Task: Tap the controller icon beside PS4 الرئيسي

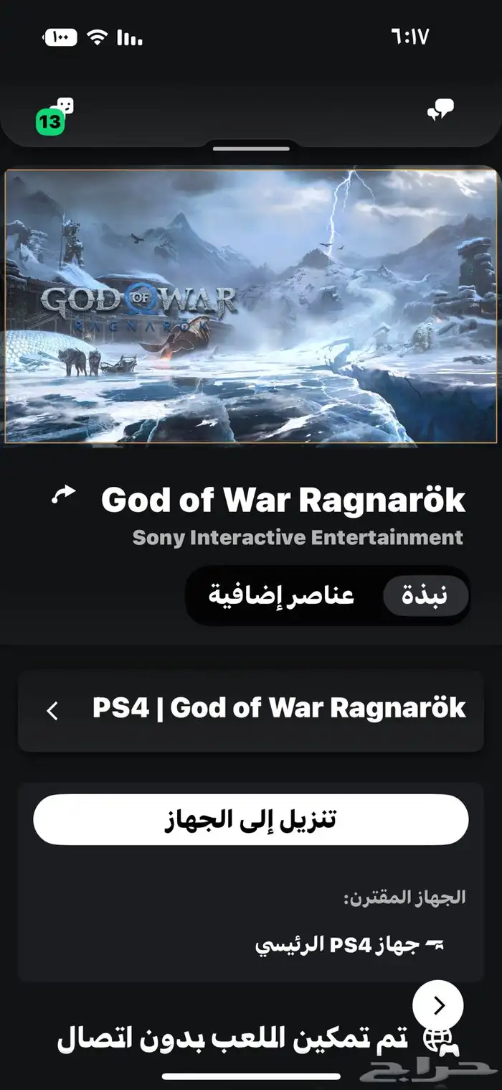Action: pos(435,945)
